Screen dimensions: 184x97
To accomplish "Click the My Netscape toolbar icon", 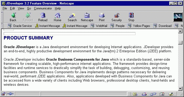I will [x=87, y=17].
